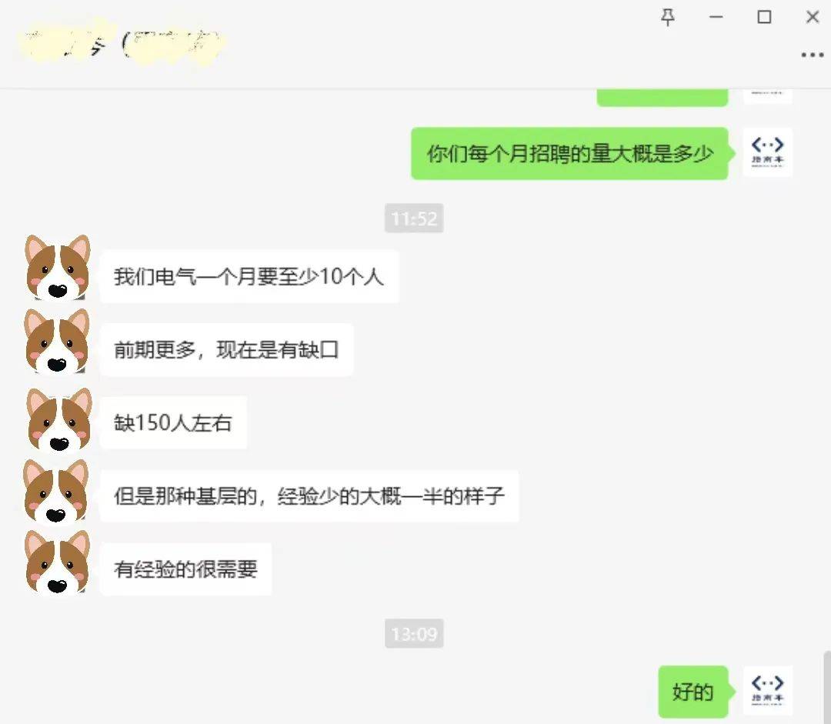
Task: Click the chat scrollbar thumb at right edge
Action: click(x=826, y=687)
